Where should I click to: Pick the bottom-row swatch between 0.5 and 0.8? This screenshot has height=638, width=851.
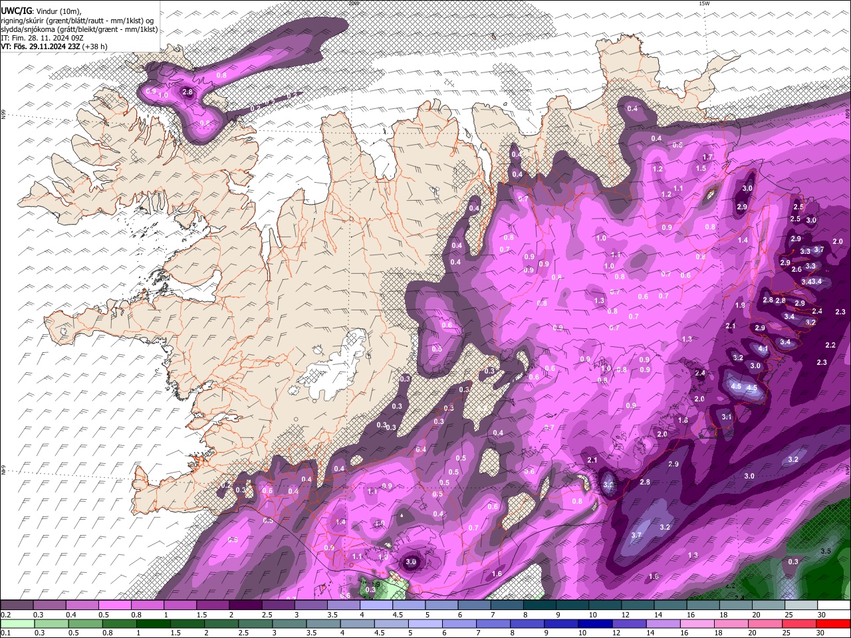[x=85, y=623]
